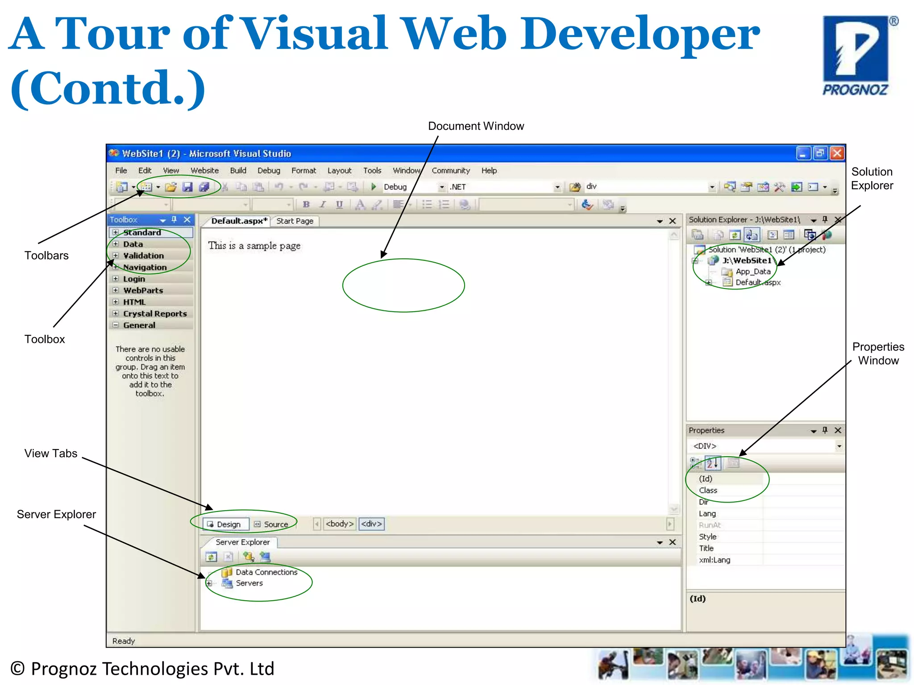
Task: Toggle auto-hide pin on Solution Explorer panel
Action: (825, 219)
